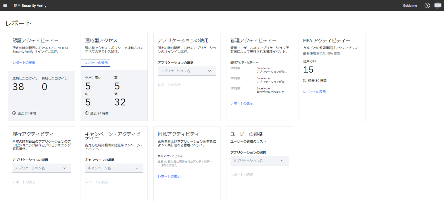Click the Guide me button

(410, 5)
